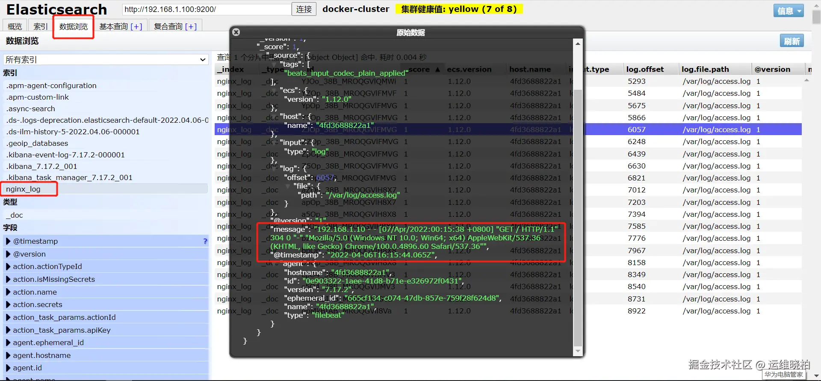Collapse the "file" JSON node in dialog
821x381 pixels.
(x=288, y=186)
